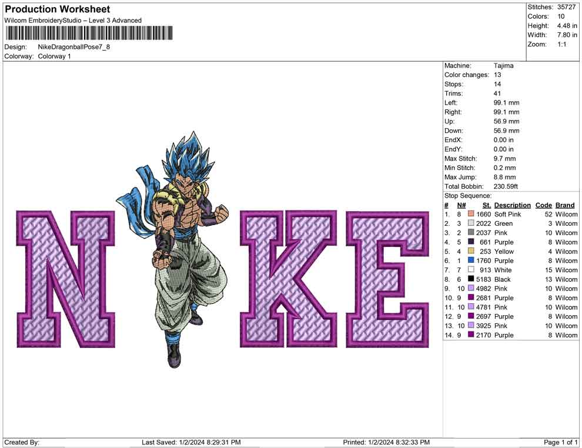This screenshot has height=448, width=582.
Task: Select the Colorway 1 value
Action: pos(54,56)
